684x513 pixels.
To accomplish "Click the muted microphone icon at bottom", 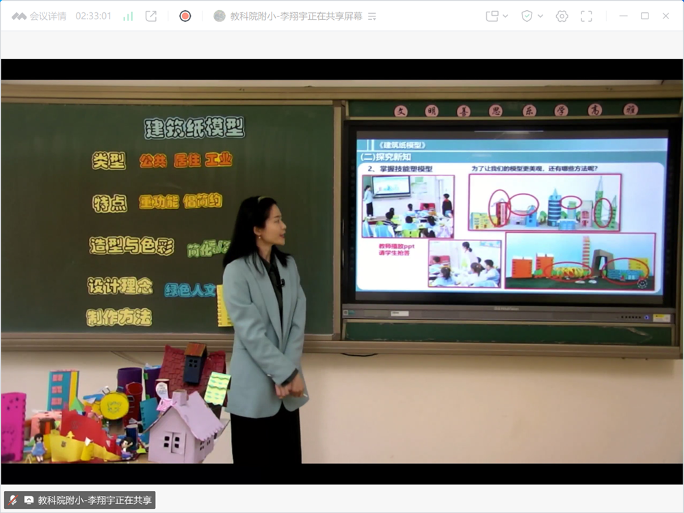I will pyautogui.click(x=13, y=500).
